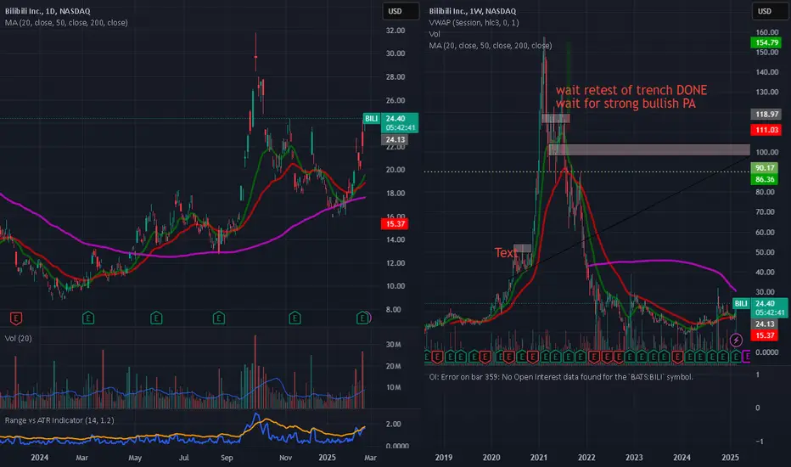Click the 2025 label on daily time axis

327,458
